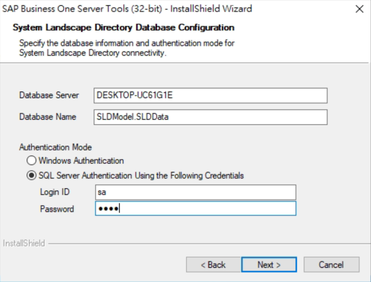This screenshot has width=371, height=282.
Task: Choose SQL Server Authentication radio option
Action: 32,176
